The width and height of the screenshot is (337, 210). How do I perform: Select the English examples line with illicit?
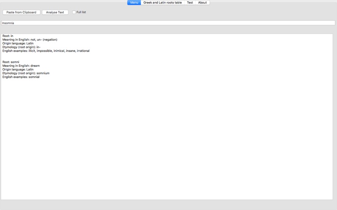46,51
